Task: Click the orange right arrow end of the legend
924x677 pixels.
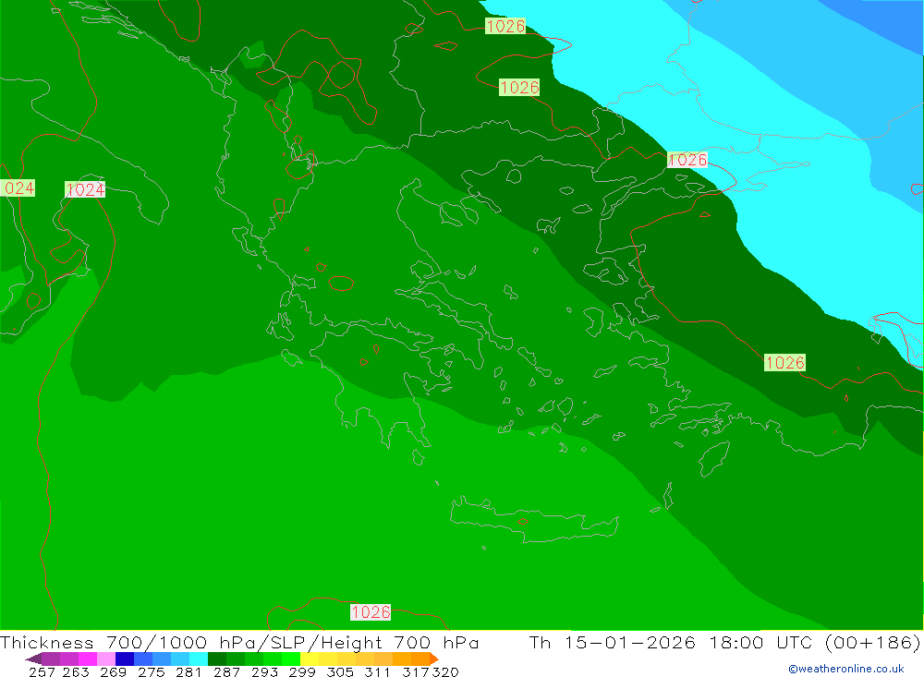Action: point(434,659)
